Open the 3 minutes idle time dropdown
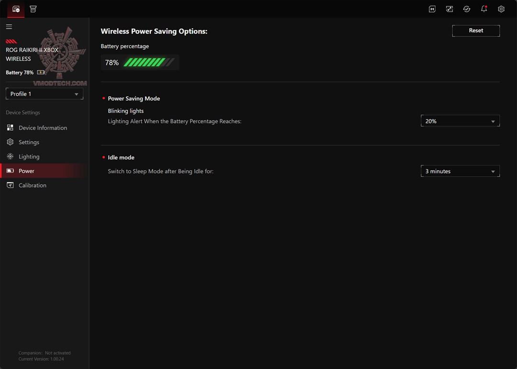The width and height of the screenshot is (517, 369). (x=461, y=171)
